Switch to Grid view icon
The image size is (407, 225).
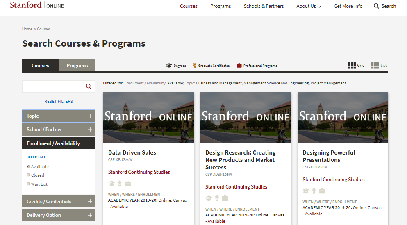point(352,66)
